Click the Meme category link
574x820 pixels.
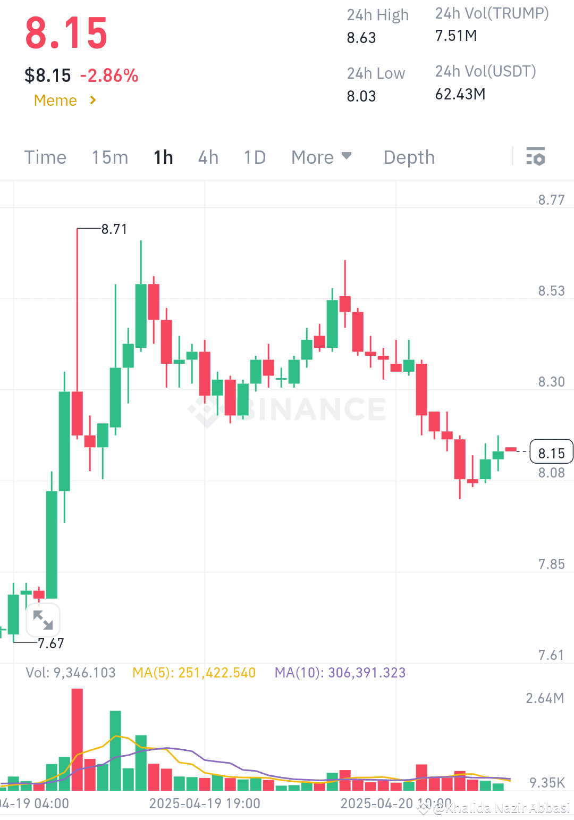(55, 100)
